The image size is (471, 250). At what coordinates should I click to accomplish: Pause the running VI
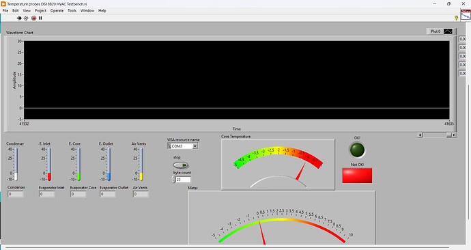(40, 18)
